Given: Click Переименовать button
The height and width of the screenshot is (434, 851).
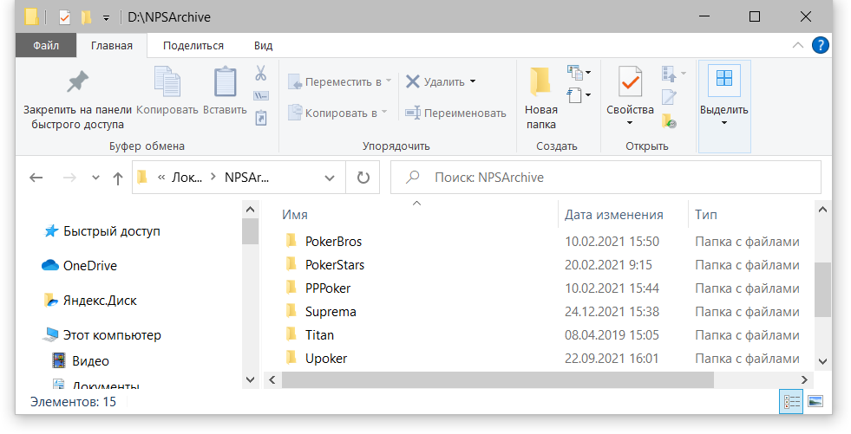Looking at the screenshot, I should point(456,113).
